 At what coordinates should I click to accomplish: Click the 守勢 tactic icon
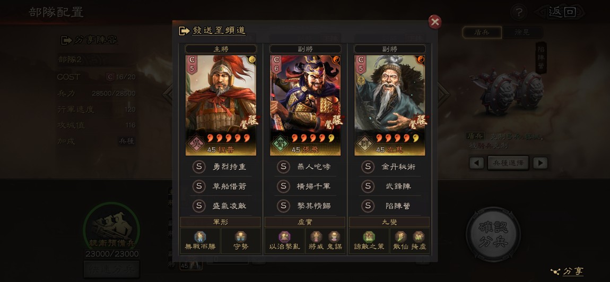point(241,241)
